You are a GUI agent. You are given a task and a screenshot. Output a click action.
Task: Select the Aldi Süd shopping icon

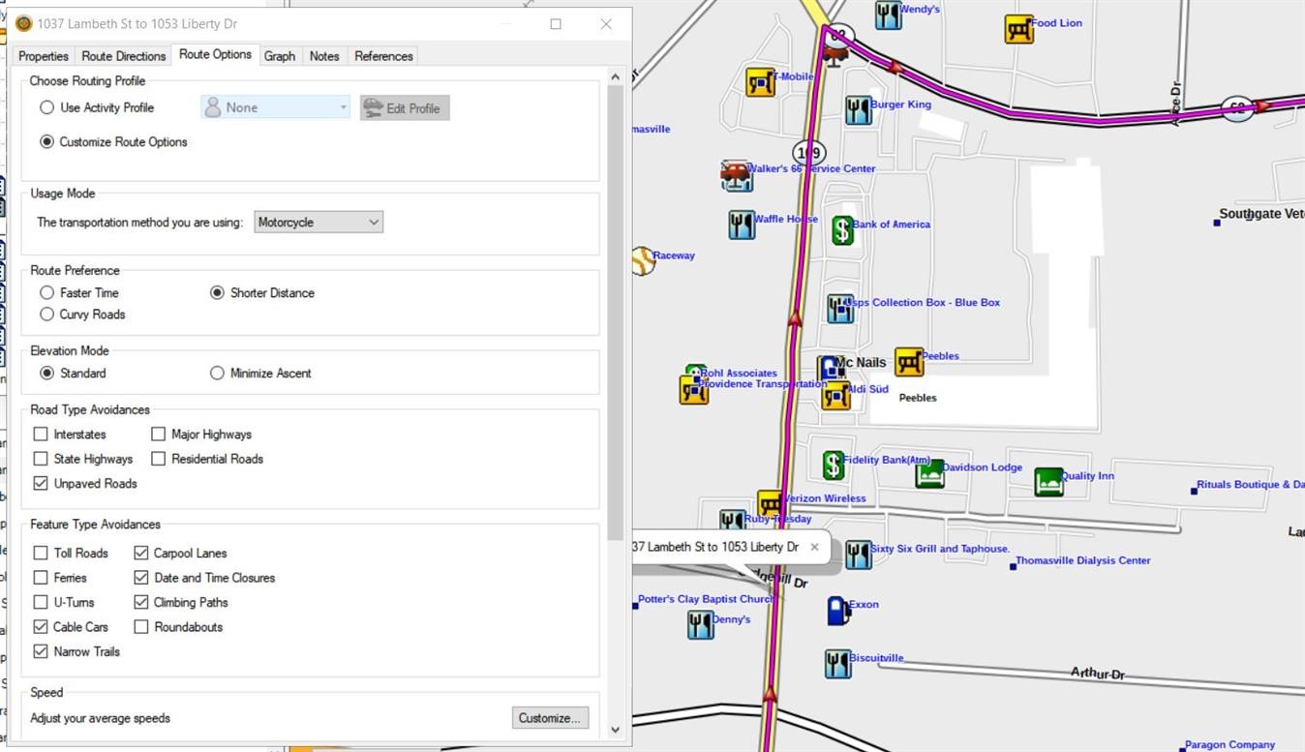[836, 395]
